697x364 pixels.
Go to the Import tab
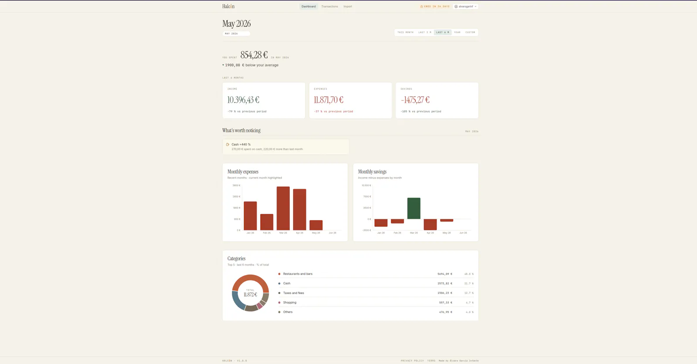348,7
